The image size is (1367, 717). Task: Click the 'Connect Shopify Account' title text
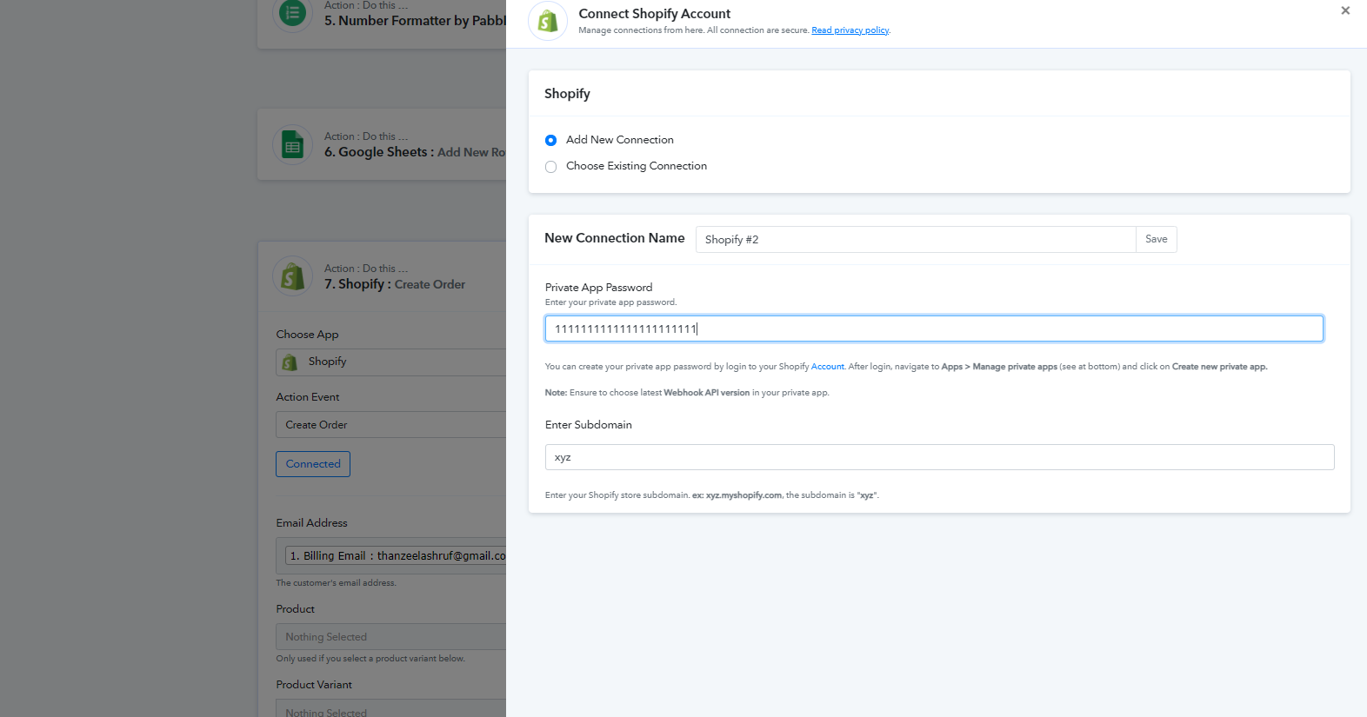(655, 14)
